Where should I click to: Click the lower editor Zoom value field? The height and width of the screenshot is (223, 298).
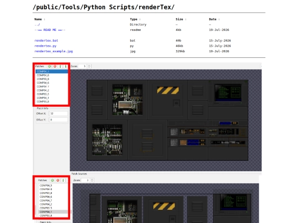[x=86, y=180]
